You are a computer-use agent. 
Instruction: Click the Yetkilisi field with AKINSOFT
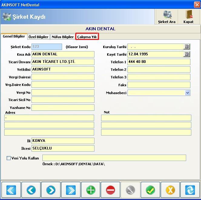point(63,69)
